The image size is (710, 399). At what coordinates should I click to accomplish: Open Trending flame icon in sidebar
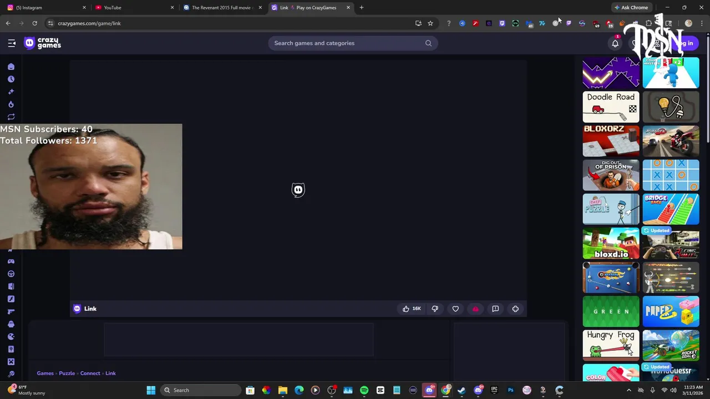[11, 104]
